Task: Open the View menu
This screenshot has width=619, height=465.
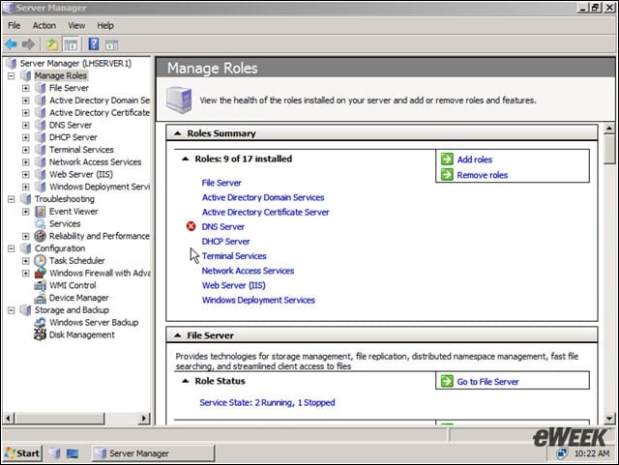Action: click(76, 26)
